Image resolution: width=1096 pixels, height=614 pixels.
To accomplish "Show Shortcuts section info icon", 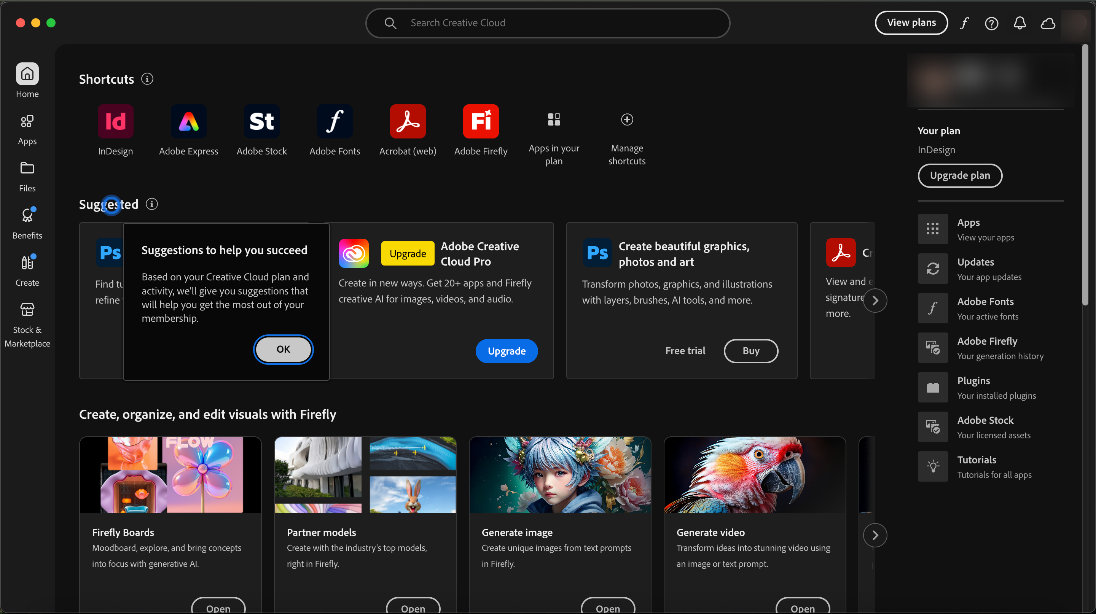I will tap(147, 79).
